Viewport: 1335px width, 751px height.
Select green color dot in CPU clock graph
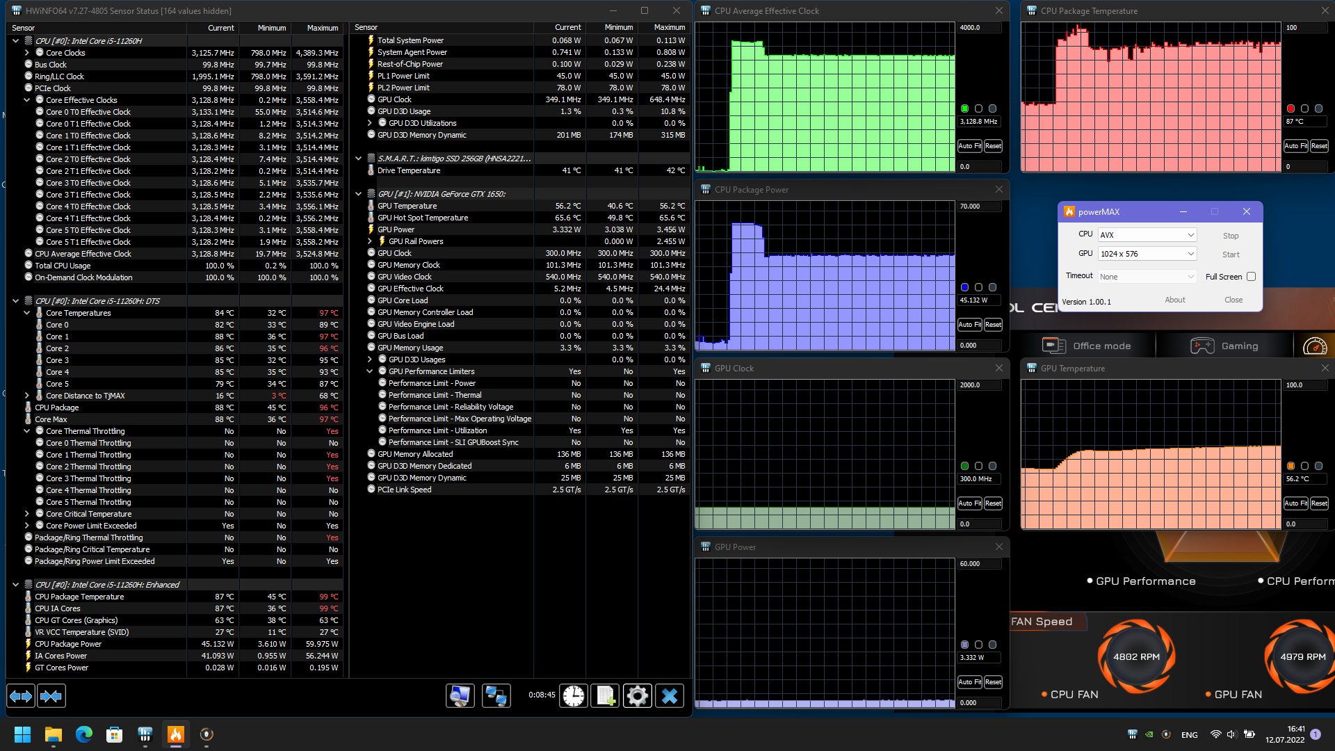click(x=964, y=108)
